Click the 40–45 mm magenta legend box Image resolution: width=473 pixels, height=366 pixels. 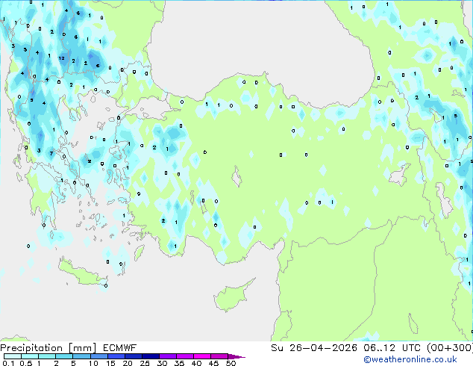click(x=202, y=356)
